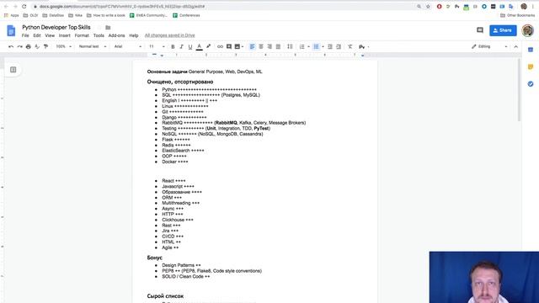Image resolution: width=539 pixels, height=303 pixels.
Task: Insert an image from toolbar
Action: pos(237,46)
